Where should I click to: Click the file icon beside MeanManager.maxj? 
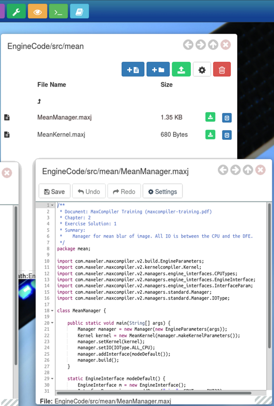7,117
